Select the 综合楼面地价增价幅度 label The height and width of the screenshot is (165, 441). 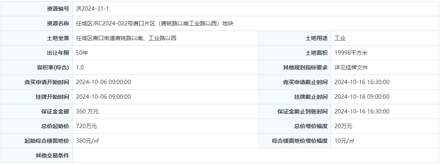click(x=300, y=141)
